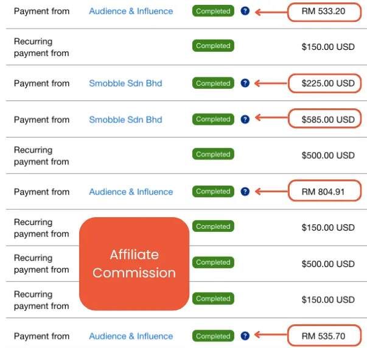Select the RM 533.20 amount

tap(323, 11)
